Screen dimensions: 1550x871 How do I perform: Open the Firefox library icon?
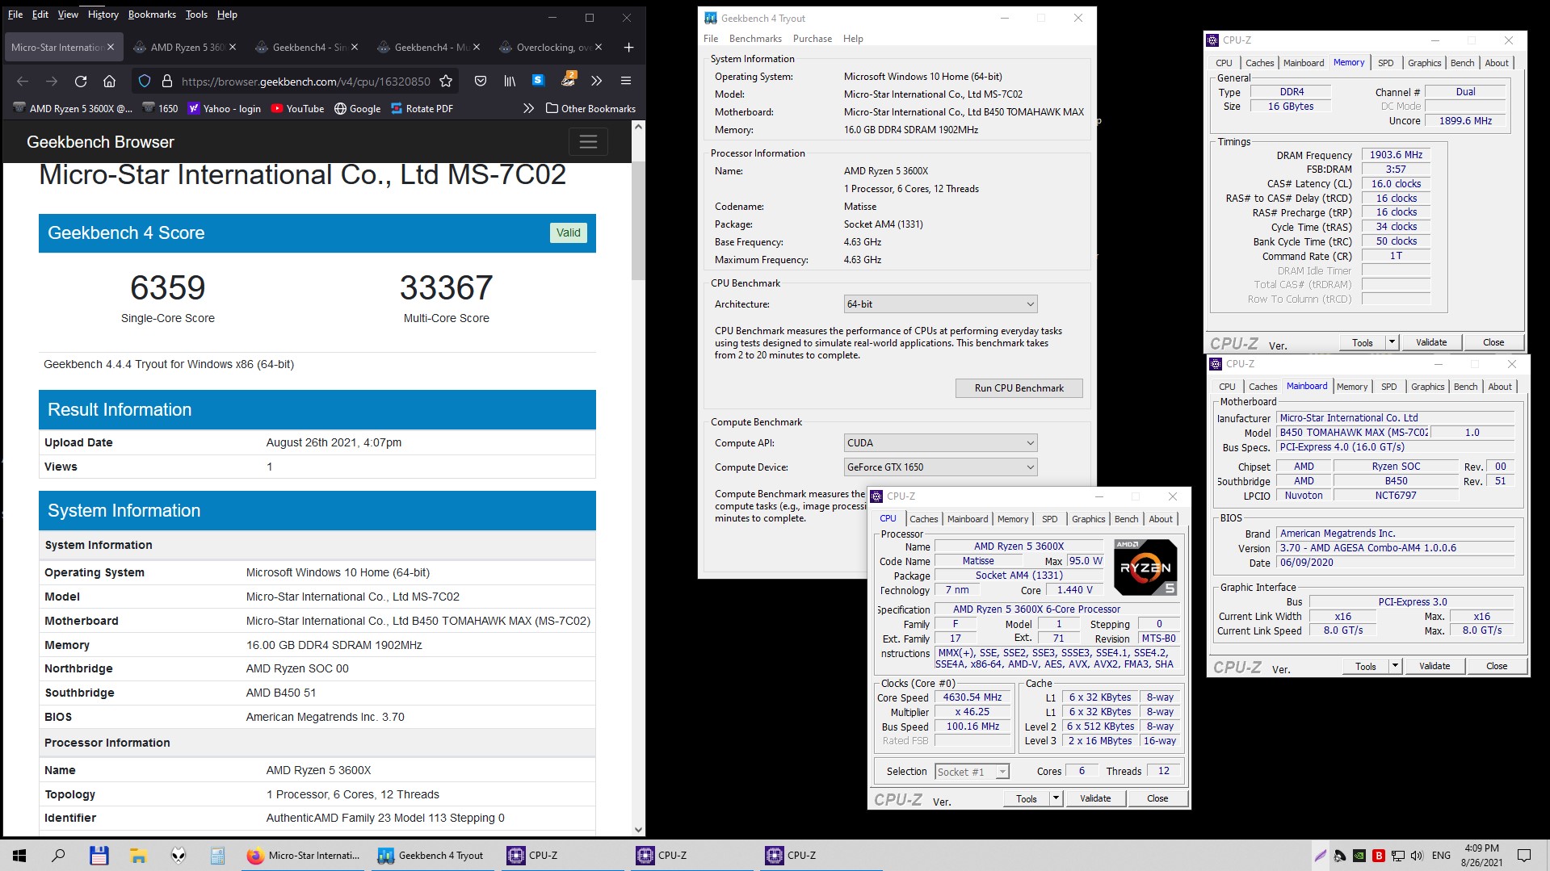510,81
